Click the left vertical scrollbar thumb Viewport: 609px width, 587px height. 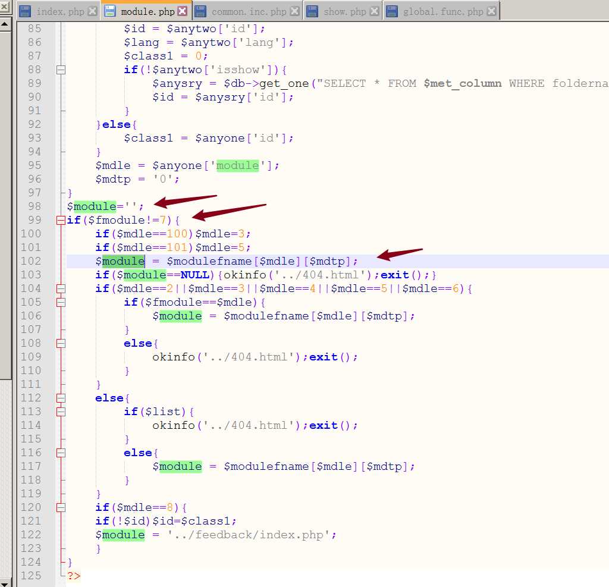(x=5, y=205)
